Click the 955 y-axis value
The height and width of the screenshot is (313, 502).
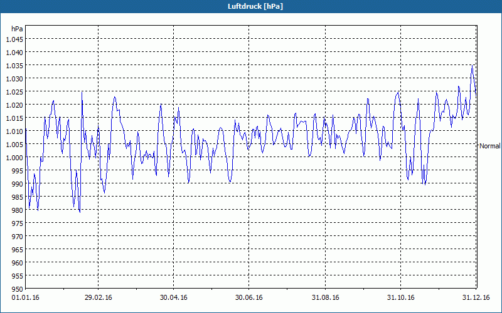18,276
